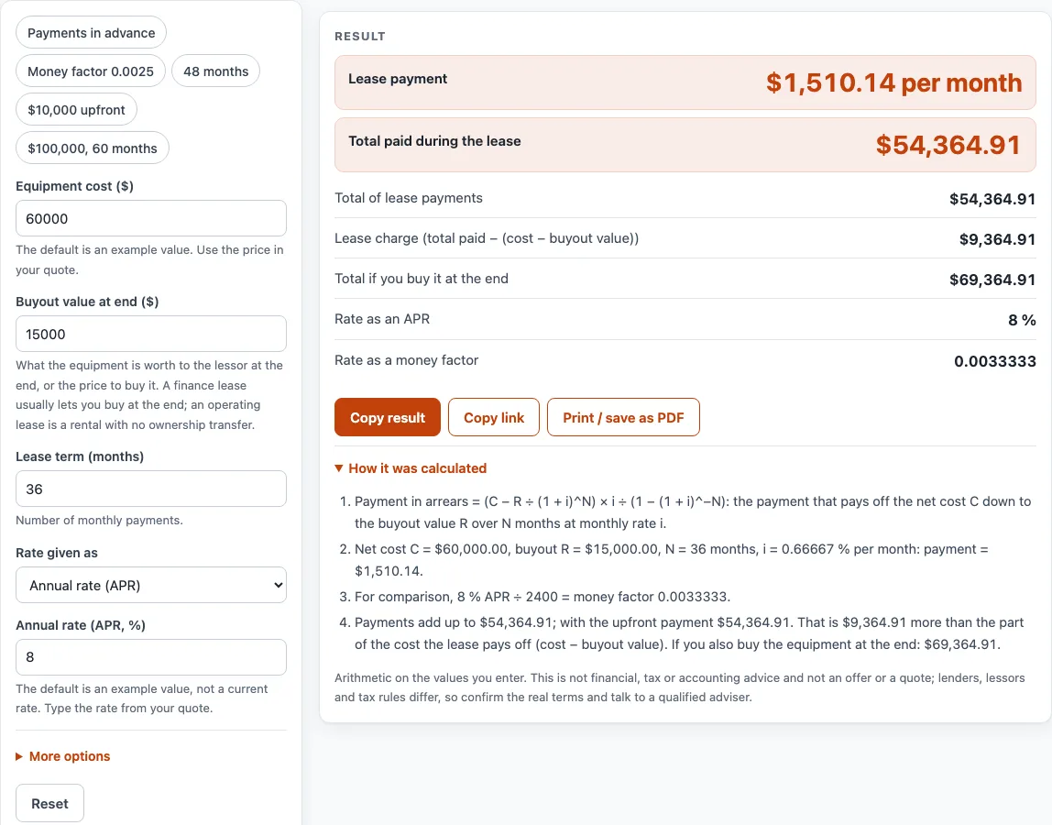Click the Rate as a money factor label
The height and width of the screenshot is (825, 1052).
coord(407,360)
